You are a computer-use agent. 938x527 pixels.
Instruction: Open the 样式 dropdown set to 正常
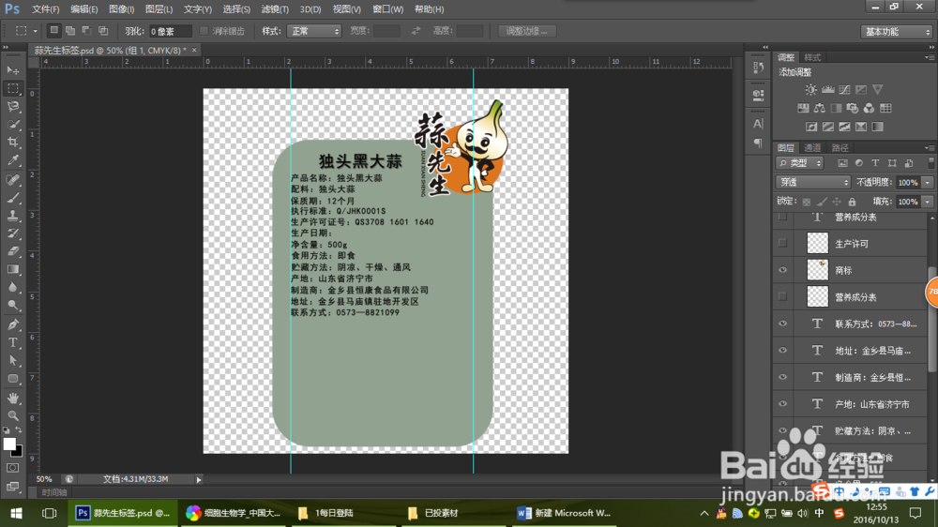coord(314,31)
